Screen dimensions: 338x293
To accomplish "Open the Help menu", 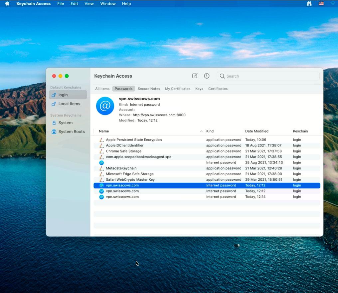I will (x=126, y=3).
